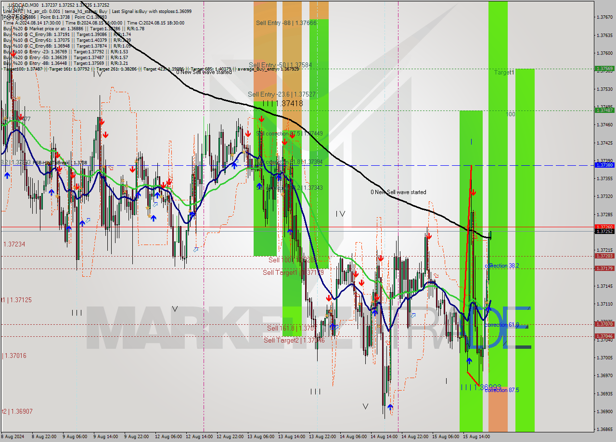The image size is (616, 442).
Task: Click the '9 Aug 06:00' time label
Action: pos(75,437)
